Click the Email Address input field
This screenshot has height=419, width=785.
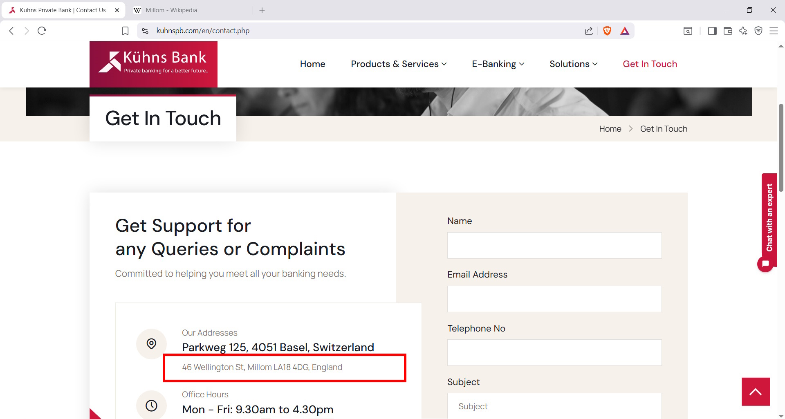pos(554,299)
